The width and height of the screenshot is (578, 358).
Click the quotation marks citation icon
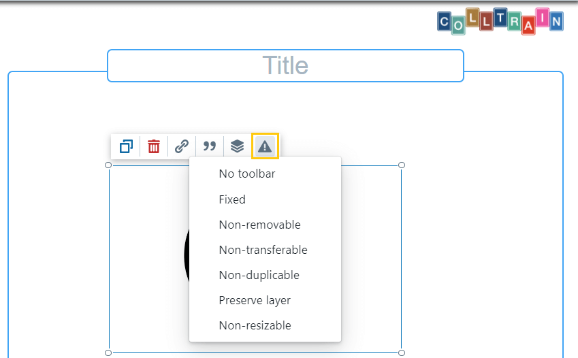(x=210, y=146)
